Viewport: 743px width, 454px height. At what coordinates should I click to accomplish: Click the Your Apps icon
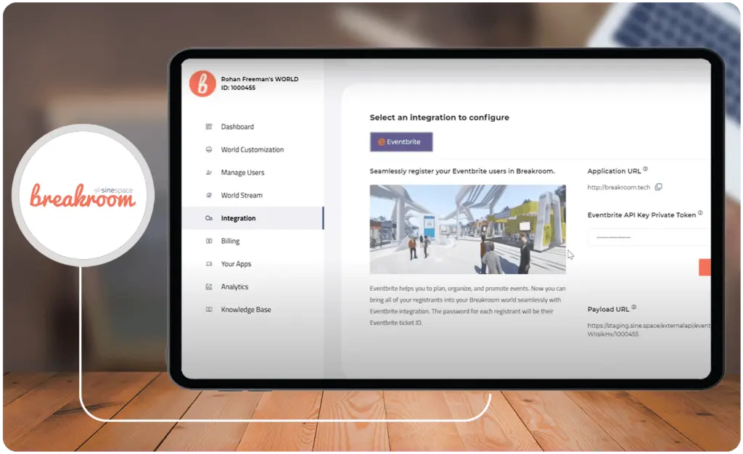[209, 264]
